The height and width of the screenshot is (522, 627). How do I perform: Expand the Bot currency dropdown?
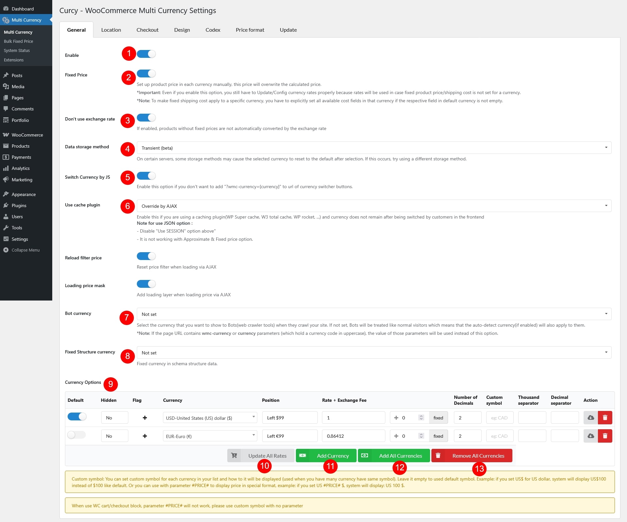pyautogui.click(x=374, y=314)
